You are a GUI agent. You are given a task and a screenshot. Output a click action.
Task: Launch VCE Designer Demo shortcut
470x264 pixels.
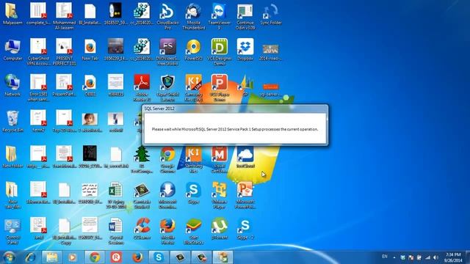(220, 51)
